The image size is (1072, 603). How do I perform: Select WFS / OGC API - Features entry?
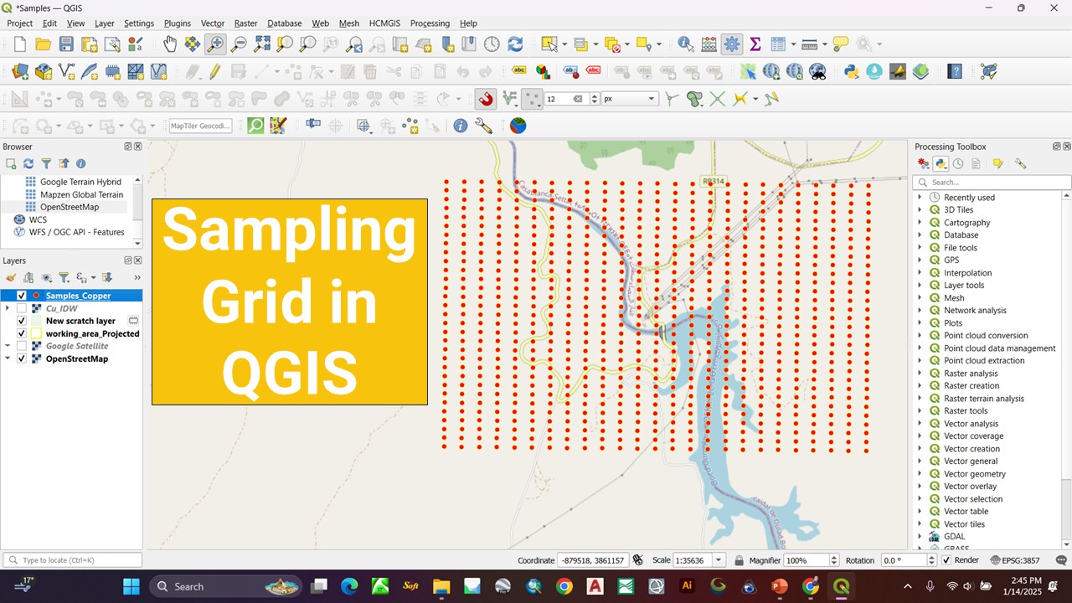76,232
